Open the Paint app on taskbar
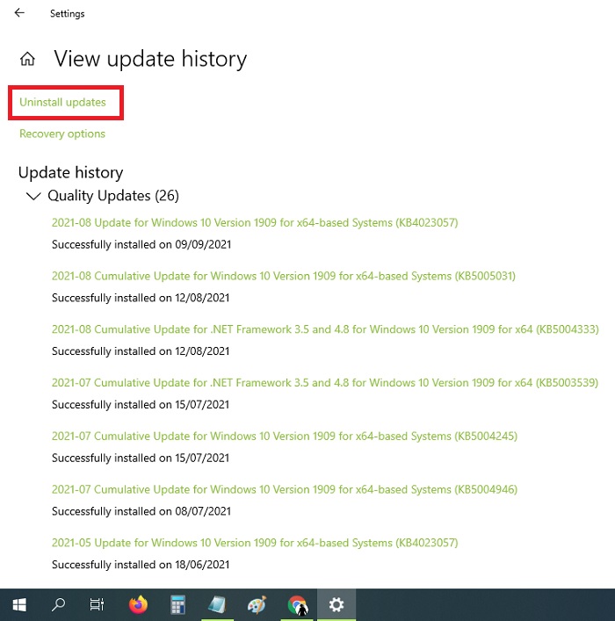The width and height of the screenshot is (615, 621). pyautogui.click(x=257, y=605)
